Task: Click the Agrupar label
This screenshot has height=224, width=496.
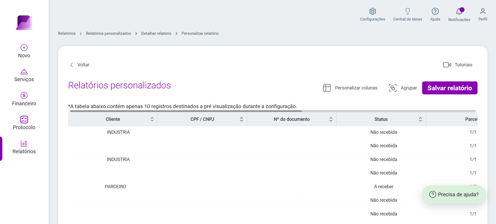Action: [x=409, y=88]
